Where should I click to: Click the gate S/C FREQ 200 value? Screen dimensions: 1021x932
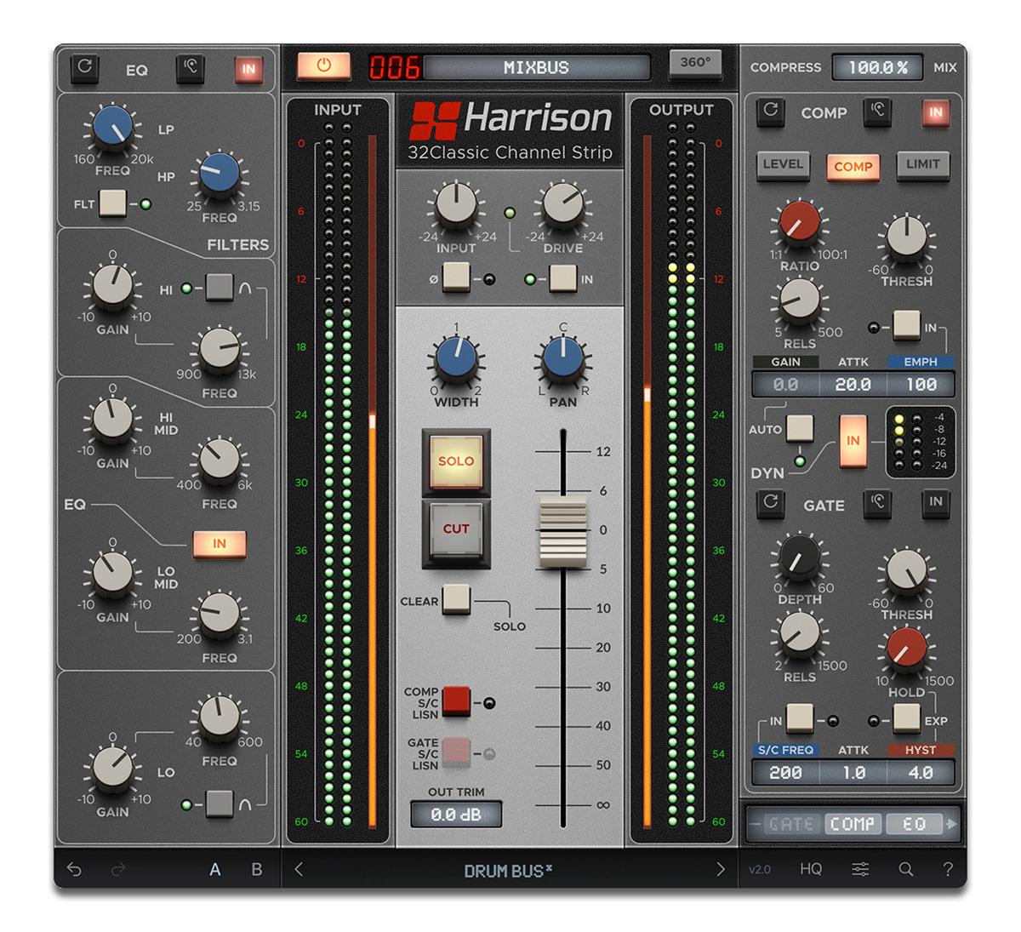tap(785, 773)
